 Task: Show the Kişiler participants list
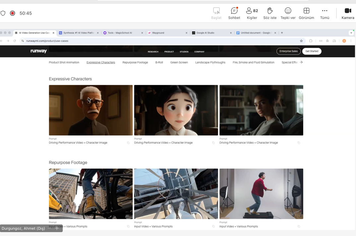pos(252,13)
